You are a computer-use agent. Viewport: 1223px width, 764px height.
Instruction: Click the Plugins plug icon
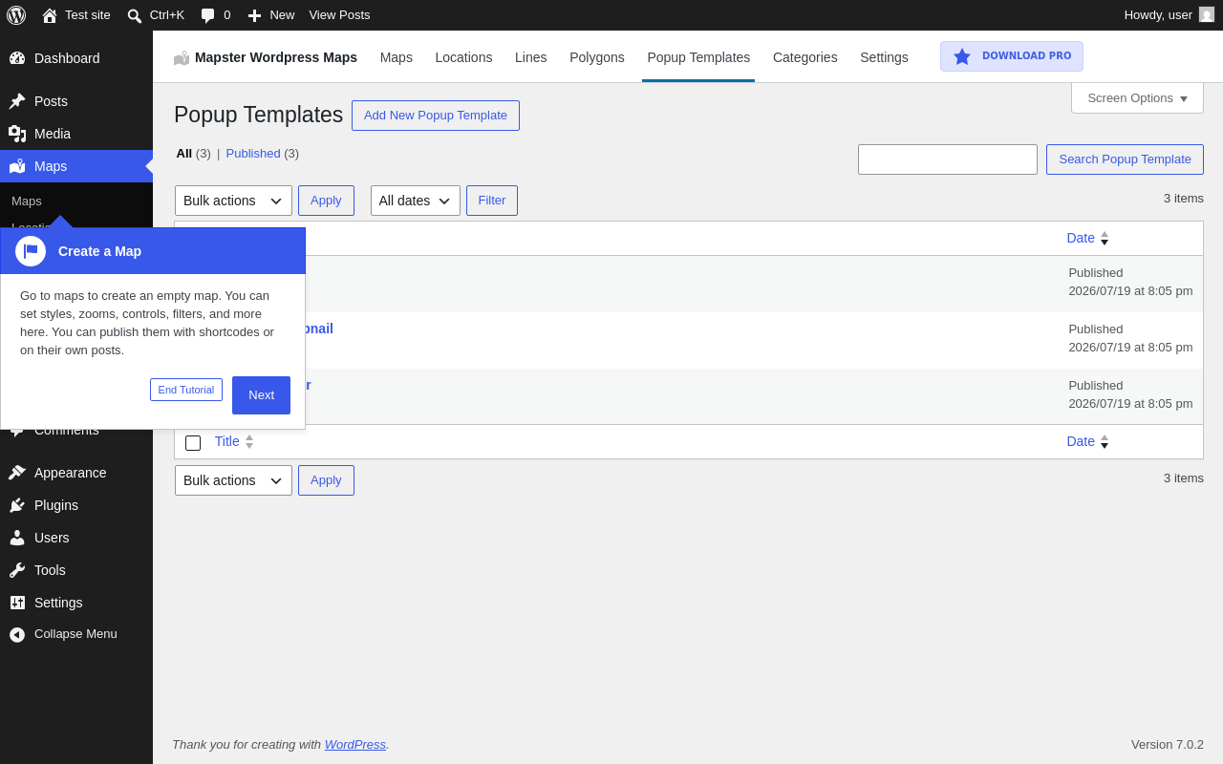pos(17,505)
